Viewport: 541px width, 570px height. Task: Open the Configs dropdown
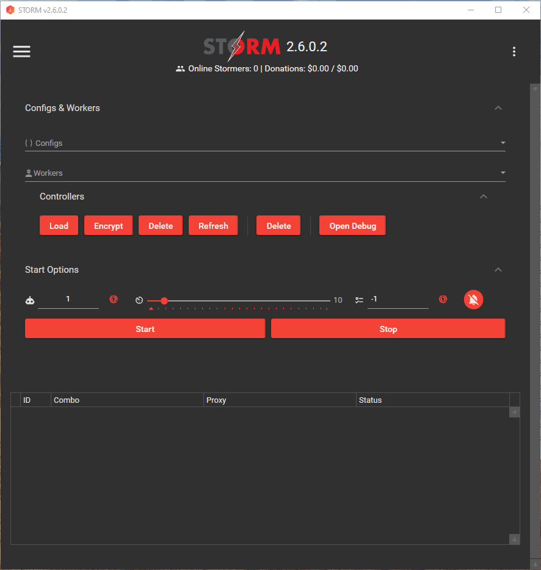pyautogui.click(x=265, y=143)
